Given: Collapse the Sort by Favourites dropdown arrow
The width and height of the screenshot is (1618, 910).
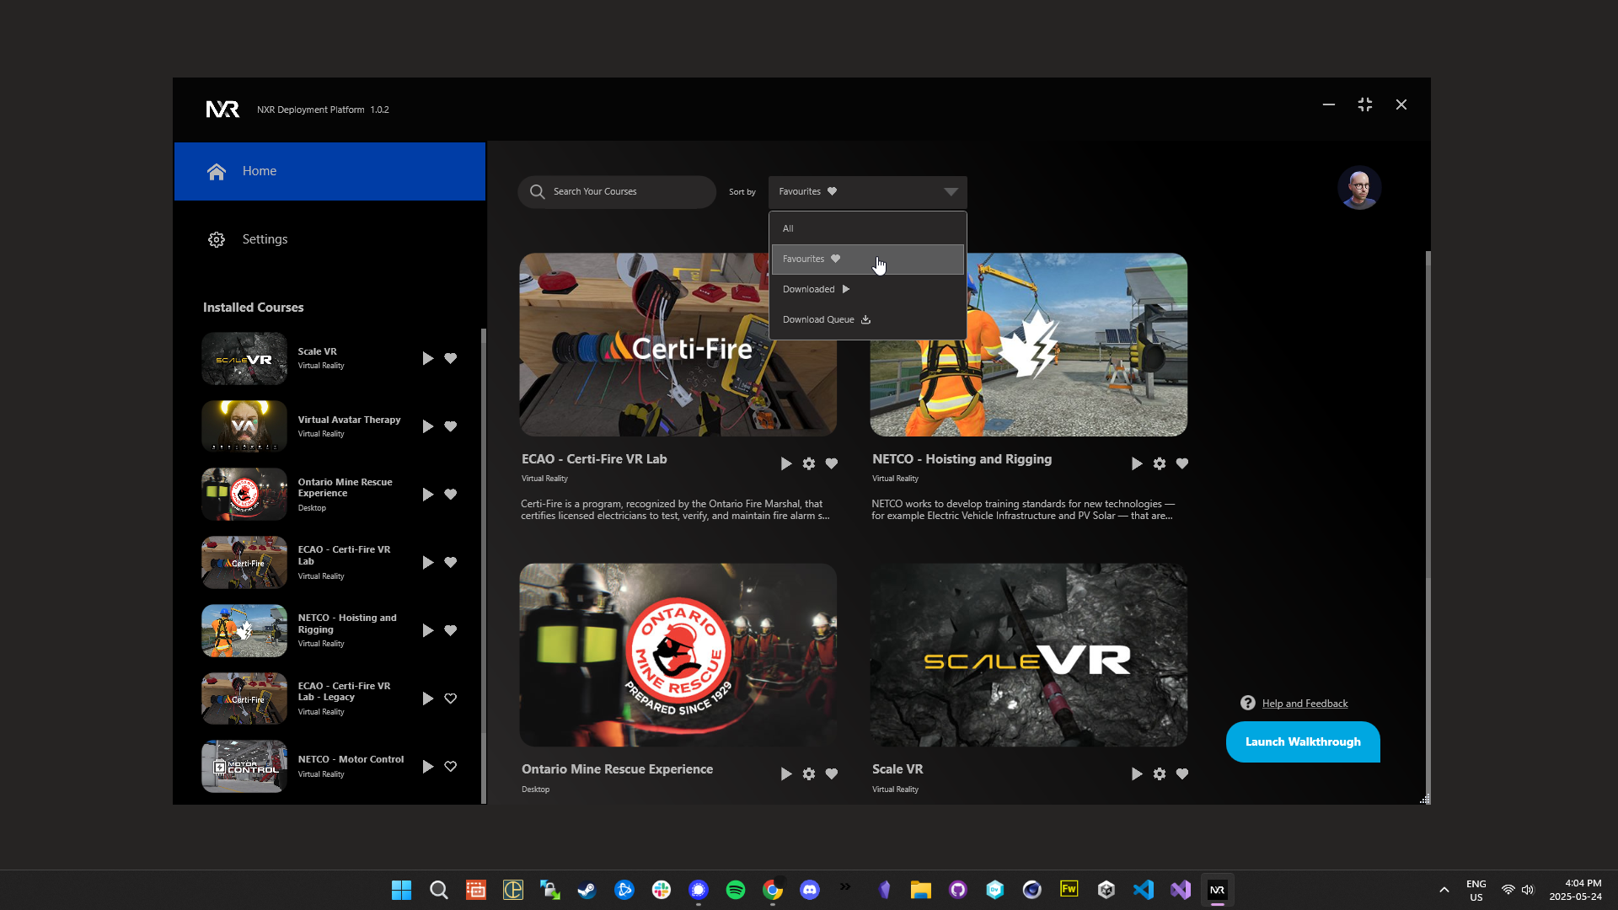Looking at the screenshot, I should (x=951, y=191).
